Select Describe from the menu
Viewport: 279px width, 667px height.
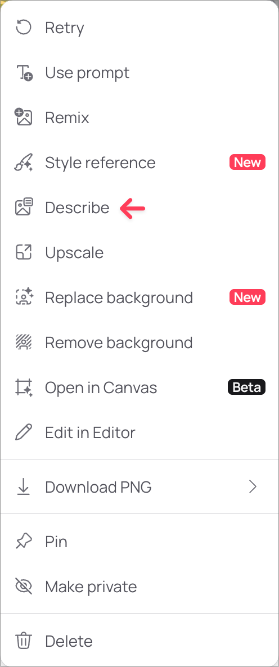pos(139,208)
